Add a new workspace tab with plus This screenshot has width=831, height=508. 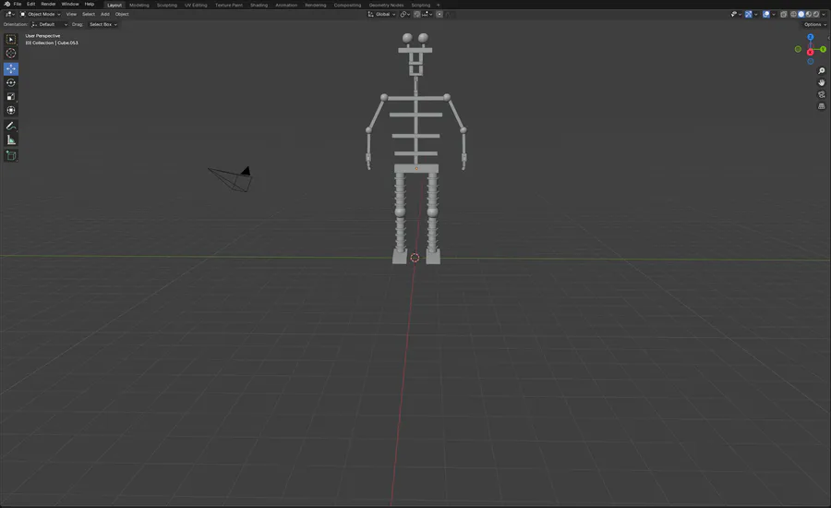439,5
